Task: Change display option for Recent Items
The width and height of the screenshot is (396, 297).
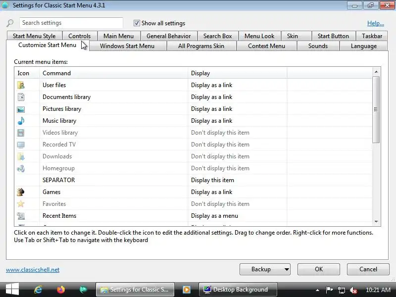Action: [214, 216]
